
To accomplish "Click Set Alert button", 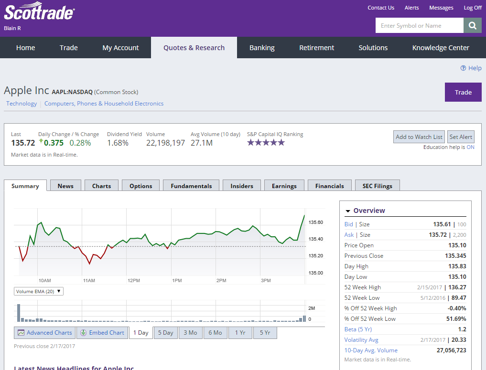I will (x=461, y=137).
